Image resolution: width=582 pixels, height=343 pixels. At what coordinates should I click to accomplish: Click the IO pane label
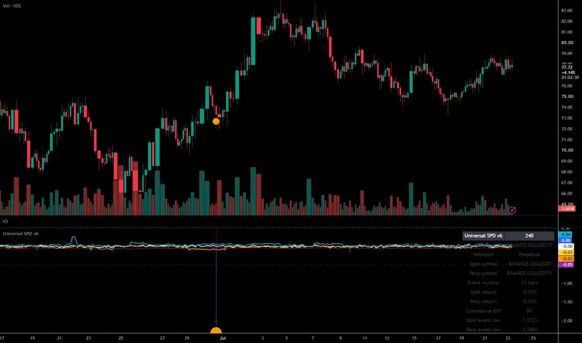point(5,221)
